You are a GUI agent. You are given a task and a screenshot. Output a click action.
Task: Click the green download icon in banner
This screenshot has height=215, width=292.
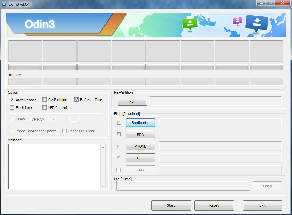190,24
